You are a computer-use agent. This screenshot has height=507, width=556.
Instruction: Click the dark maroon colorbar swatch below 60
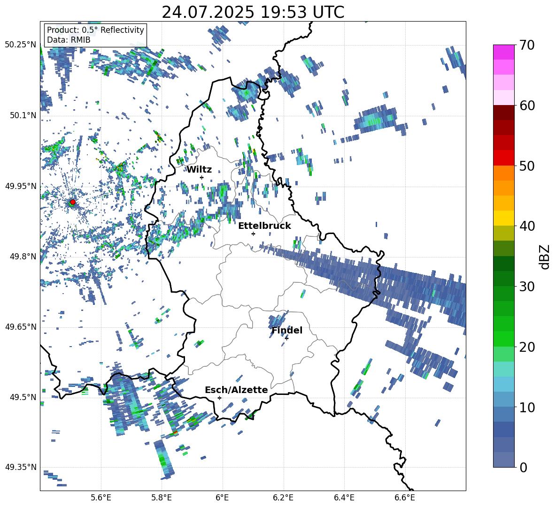coord(503,113)
